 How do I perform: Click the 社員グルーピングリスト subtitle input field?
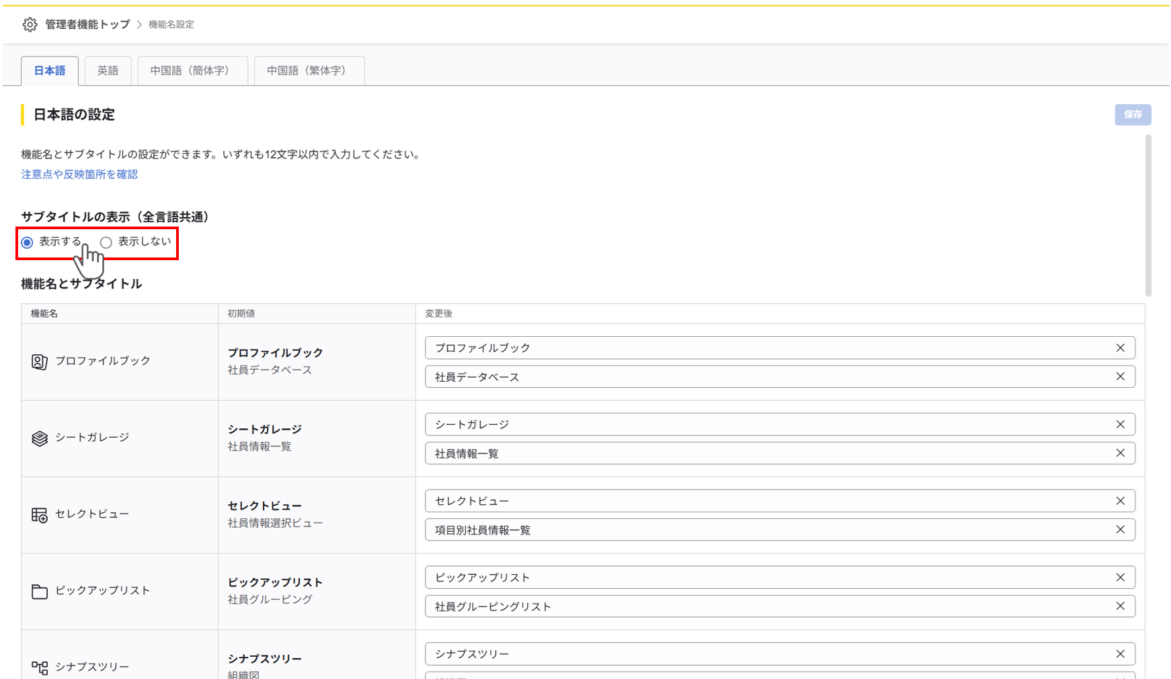(766, 606)
